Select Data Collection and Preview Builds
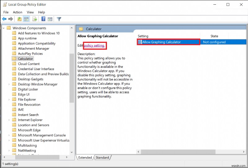This screenshot has width=248, height=168. [43, 74]
